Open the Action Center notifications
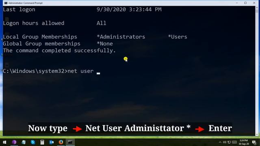Image resolution: width=260 pixels, height=146 pixels. coord(254,142)
